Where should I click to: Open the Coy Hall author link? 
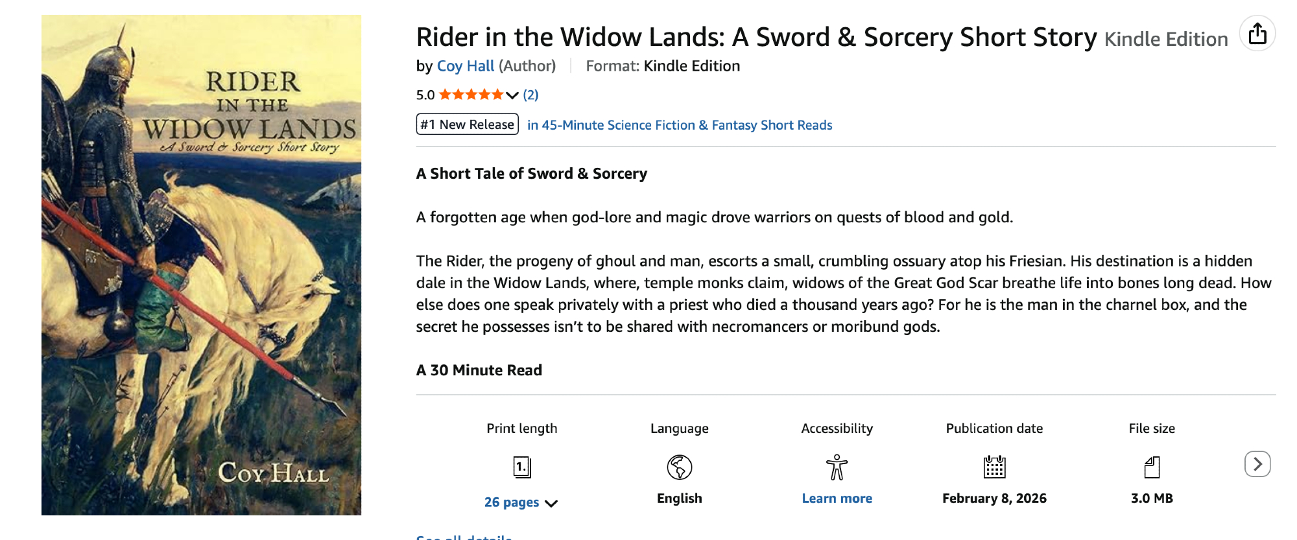466,66
